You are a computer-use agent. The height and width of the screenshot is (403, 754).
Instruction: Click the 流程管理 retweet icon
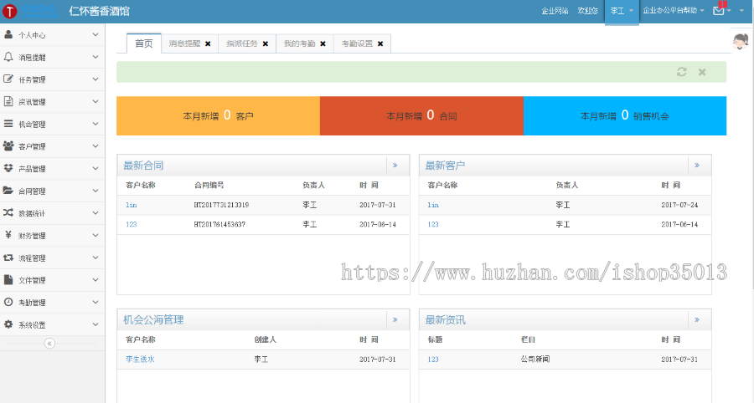click(8, 258)
